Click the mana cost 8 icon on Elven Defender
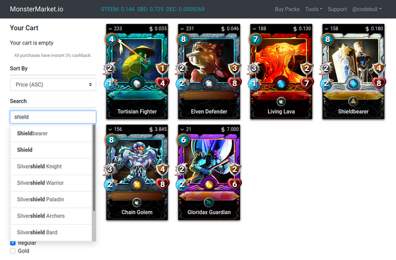The image size is (396, 260). tap(183, 40)
